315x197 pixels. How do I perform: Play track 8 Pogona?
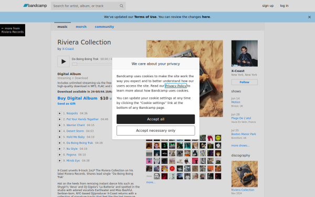tap(59, 155)
